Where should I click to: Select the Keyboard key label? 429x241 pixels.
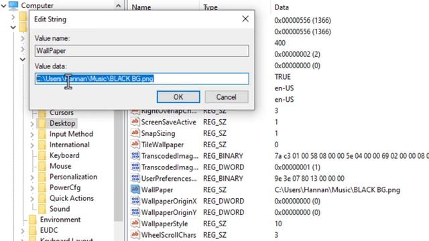64,155
